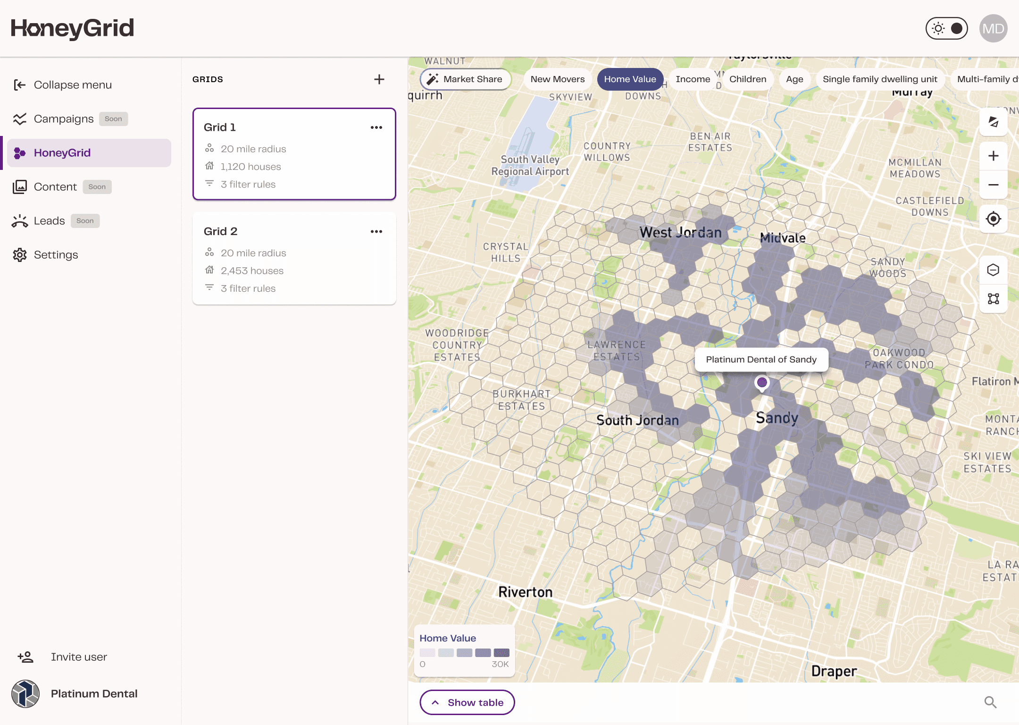Click the darkest Home Value legend swatch
The height and width of the screenshot is (725, 1019).
(x=501, y=653)
